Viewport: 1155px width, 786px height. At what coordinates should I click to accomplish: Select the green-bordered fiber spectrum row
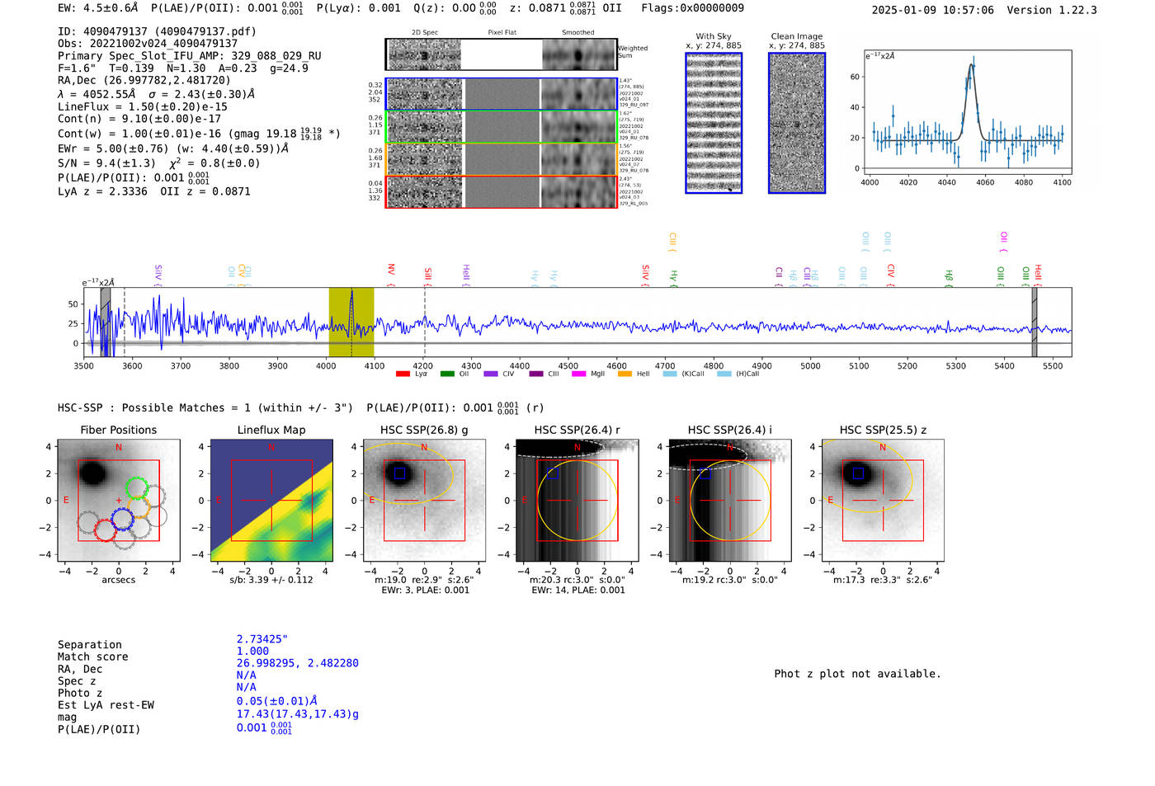coord(501,126)
